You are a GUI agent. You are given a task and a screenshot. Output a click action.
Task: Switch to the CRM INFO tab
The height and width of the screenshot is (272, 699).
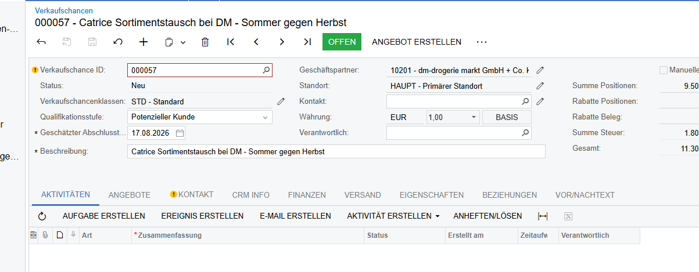point(250,195)
